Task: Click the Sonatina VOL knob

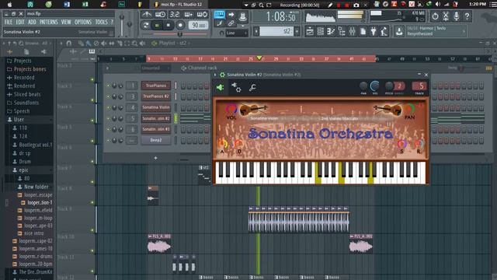Action: click(231, 109)
